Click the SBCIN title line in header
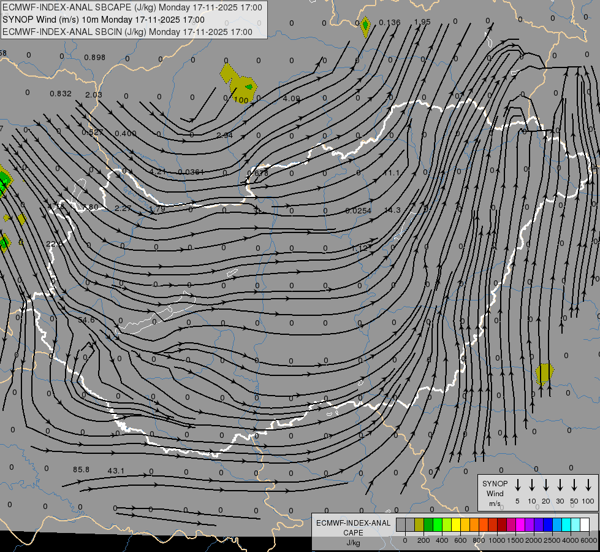This screenshot has width=600, height=552. pos(127,32)
